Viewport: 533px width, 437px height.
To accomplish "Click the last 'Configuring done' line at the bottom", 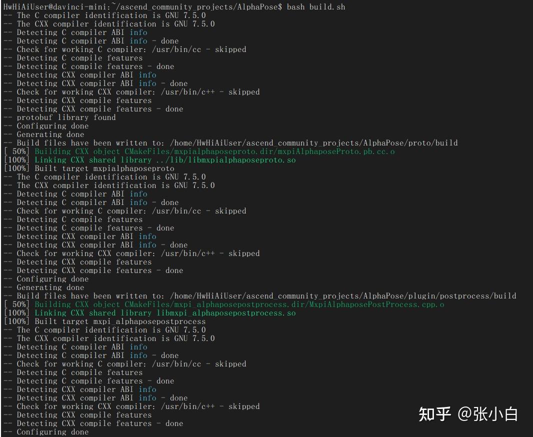I will (52, 432).
